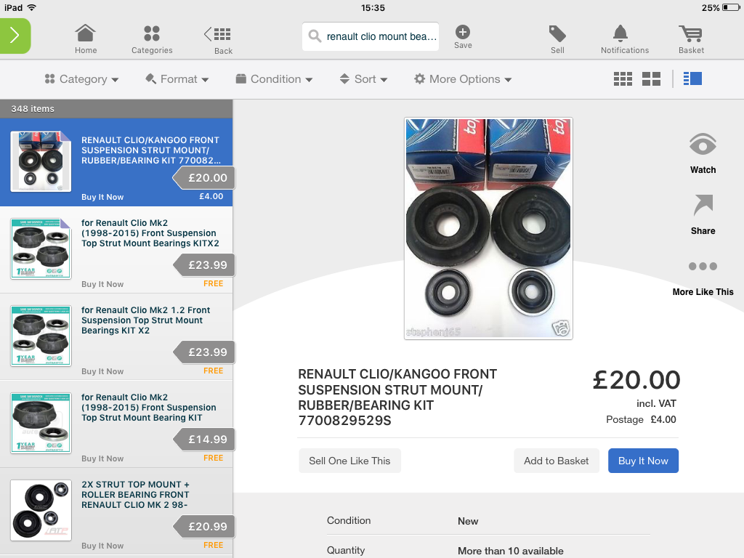Expand the Category filter dropdown
The height and width of the screenshot is (558, 744).
tap(81, 79)
